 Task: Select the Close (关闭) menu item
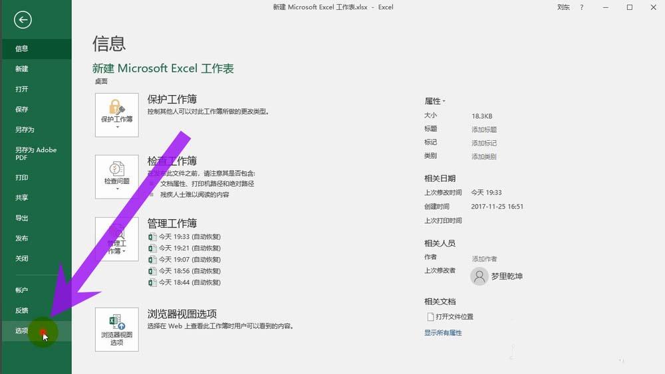point(36,258)
